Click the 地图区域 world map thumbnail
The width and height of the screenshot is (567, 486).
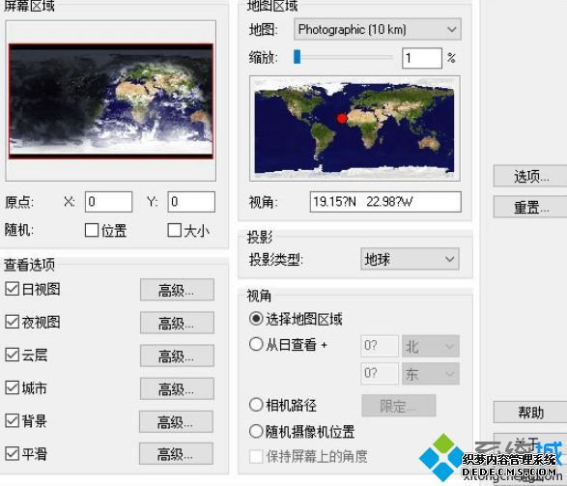[x=354, y=129]
